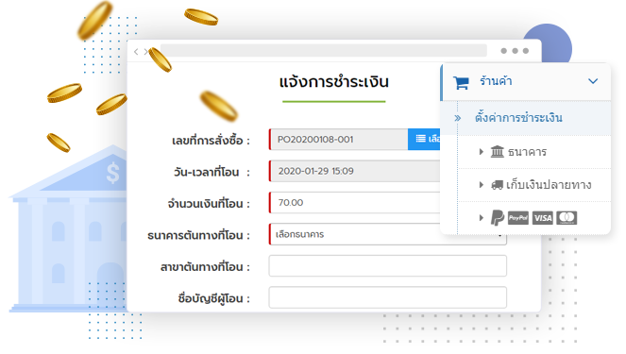Click the blue เลือก order select button
Viewport: 626px width, 354px height.
coord(424,140)
